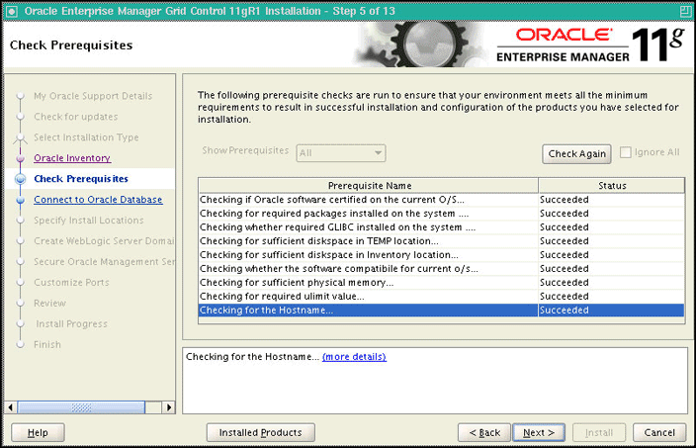Click the Check Again button

coord(576,153)
